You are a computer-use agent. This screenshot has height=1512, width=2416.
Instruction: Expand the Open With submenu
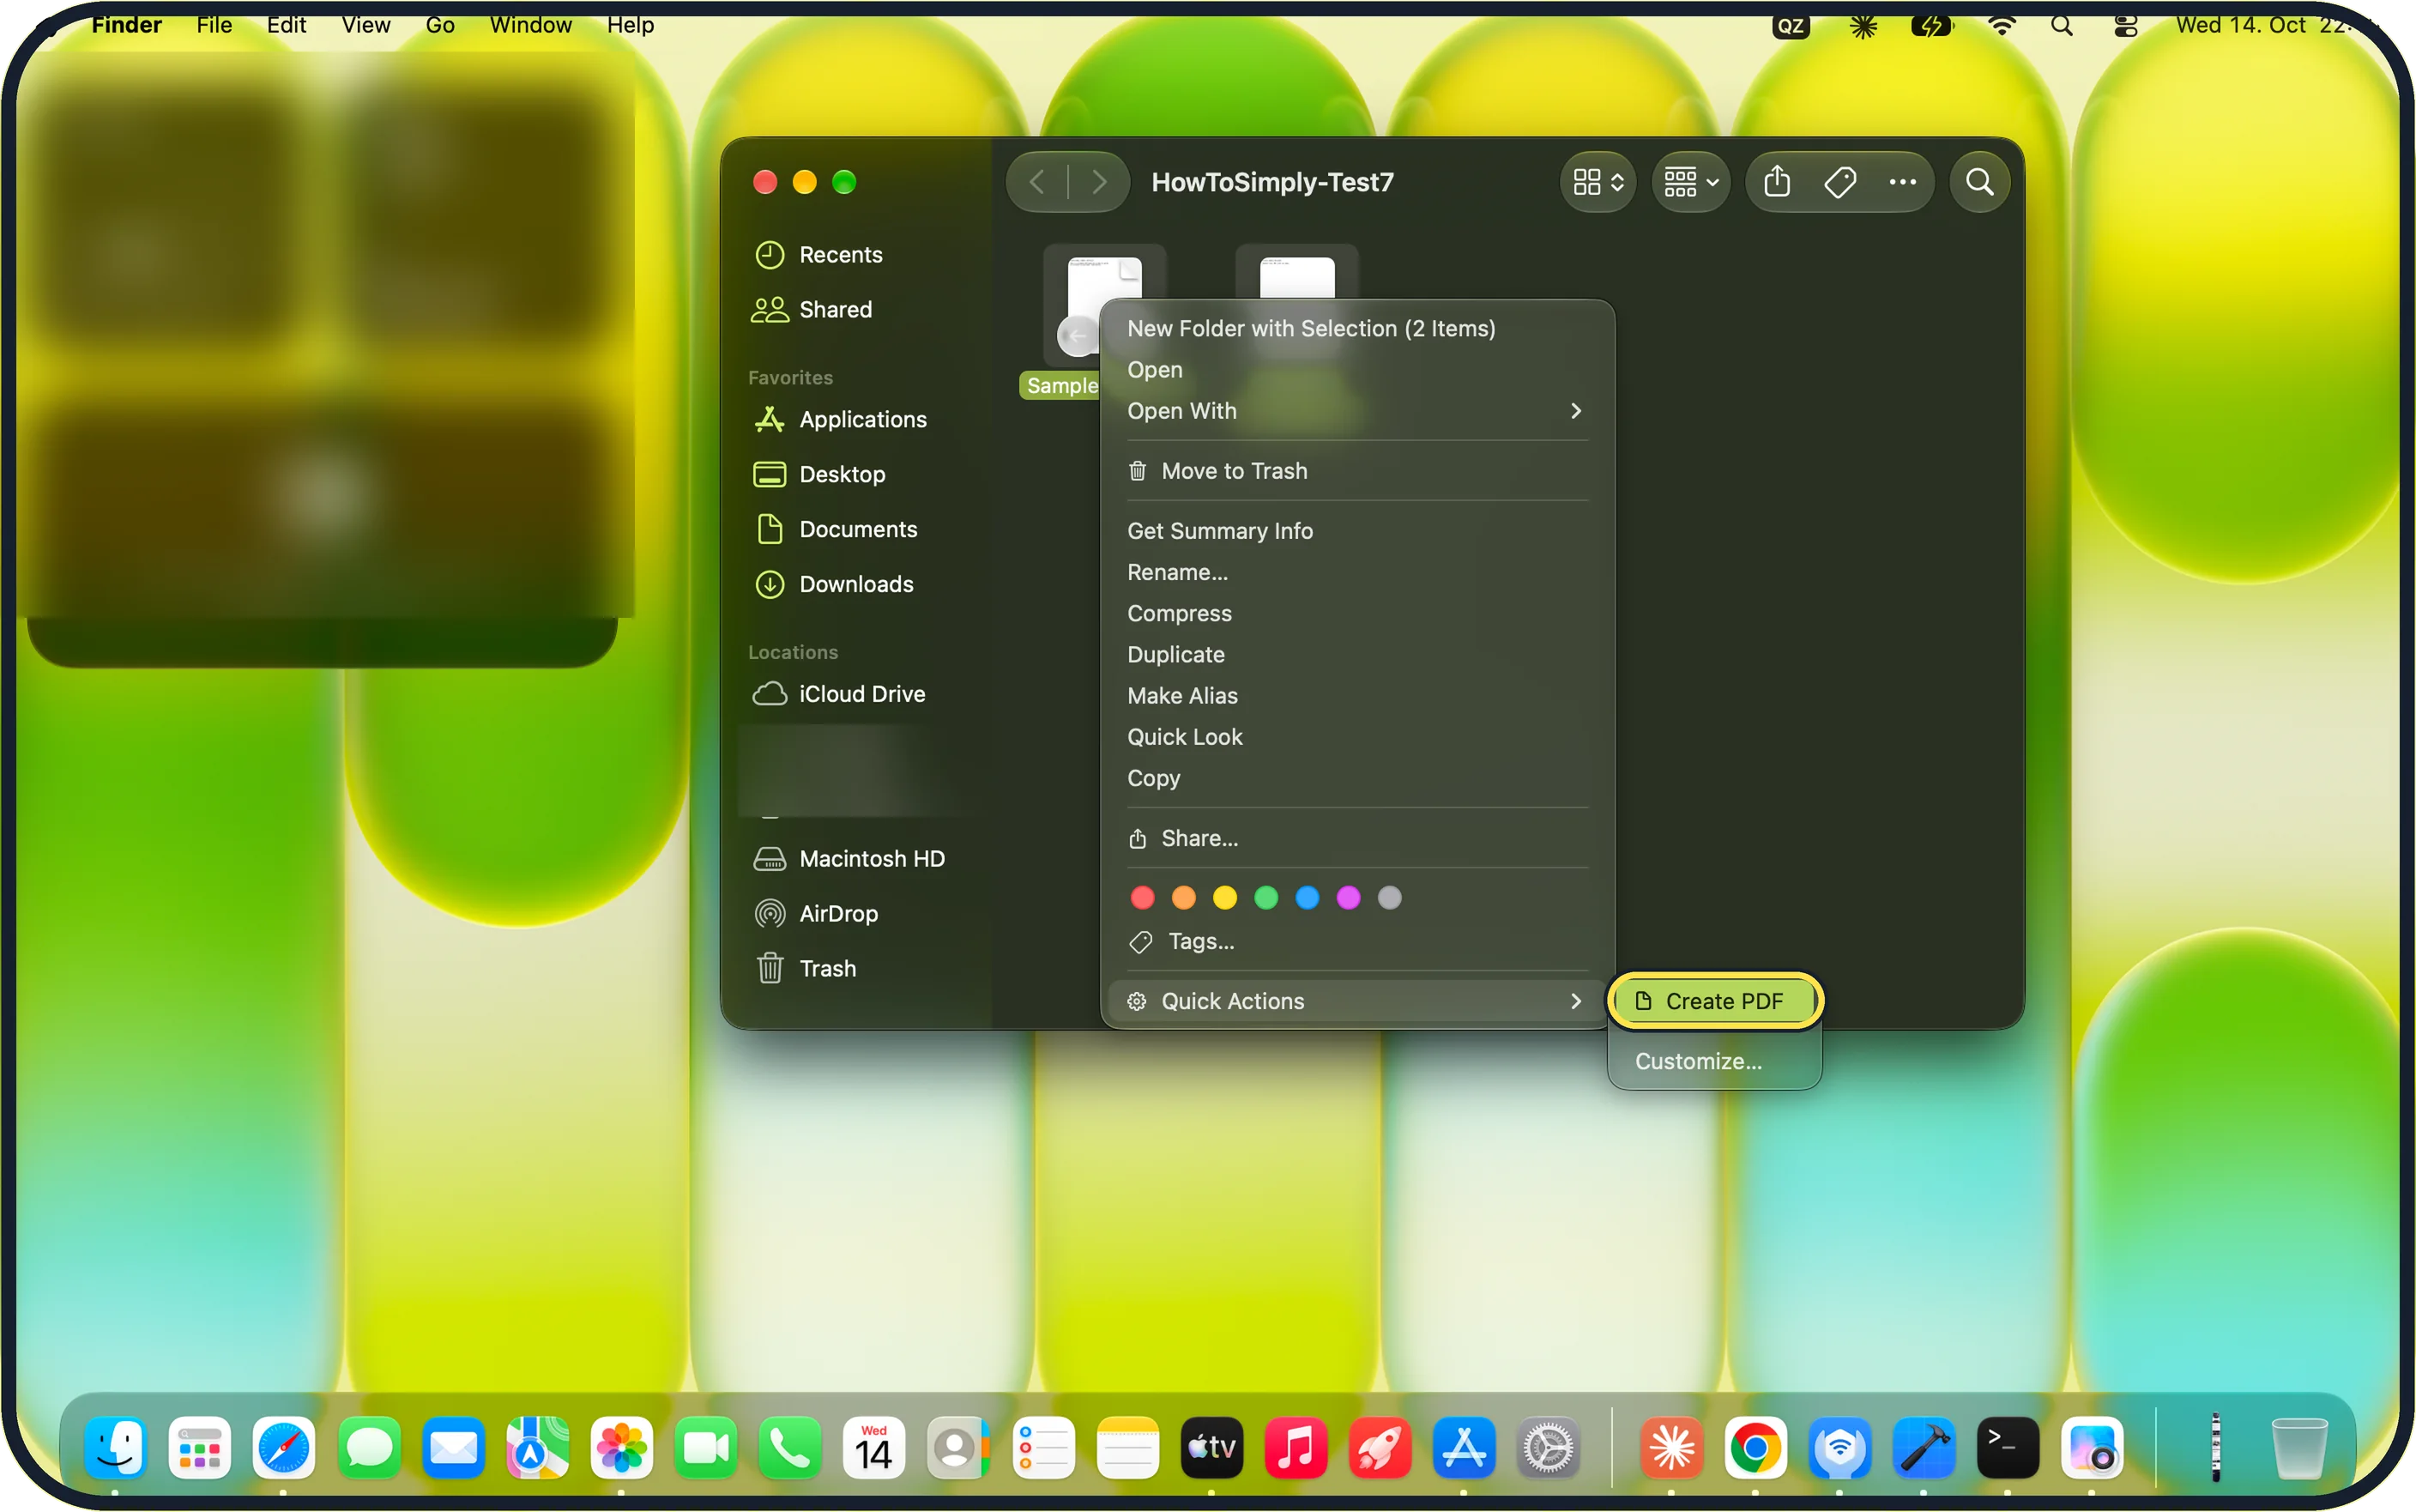coord(1356,411)
